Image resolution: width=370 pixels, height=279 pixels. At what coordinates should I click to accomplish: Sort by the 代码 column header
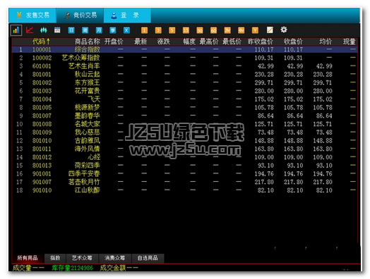click(x=41, y=42)
